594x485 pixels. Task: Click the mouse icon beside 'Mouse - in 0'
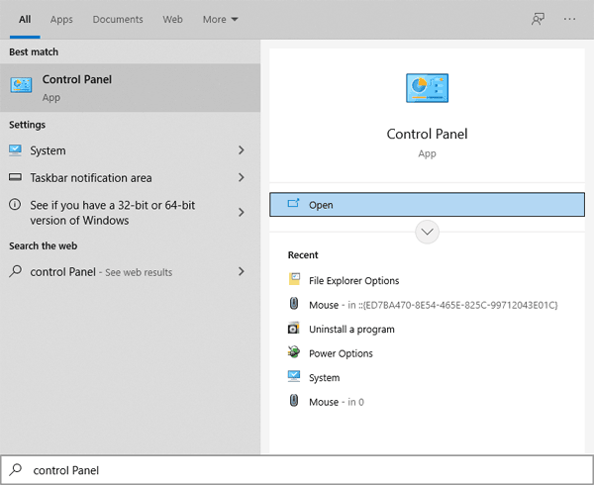click(294, 401)
